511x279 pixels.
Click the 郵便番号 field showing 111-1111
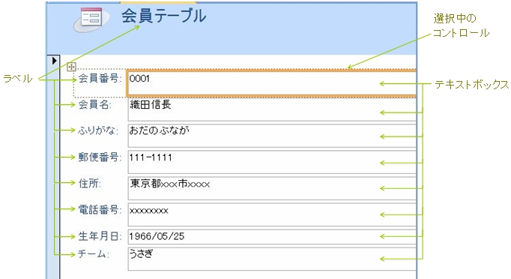pyautogui.click(x=272, y=162)
